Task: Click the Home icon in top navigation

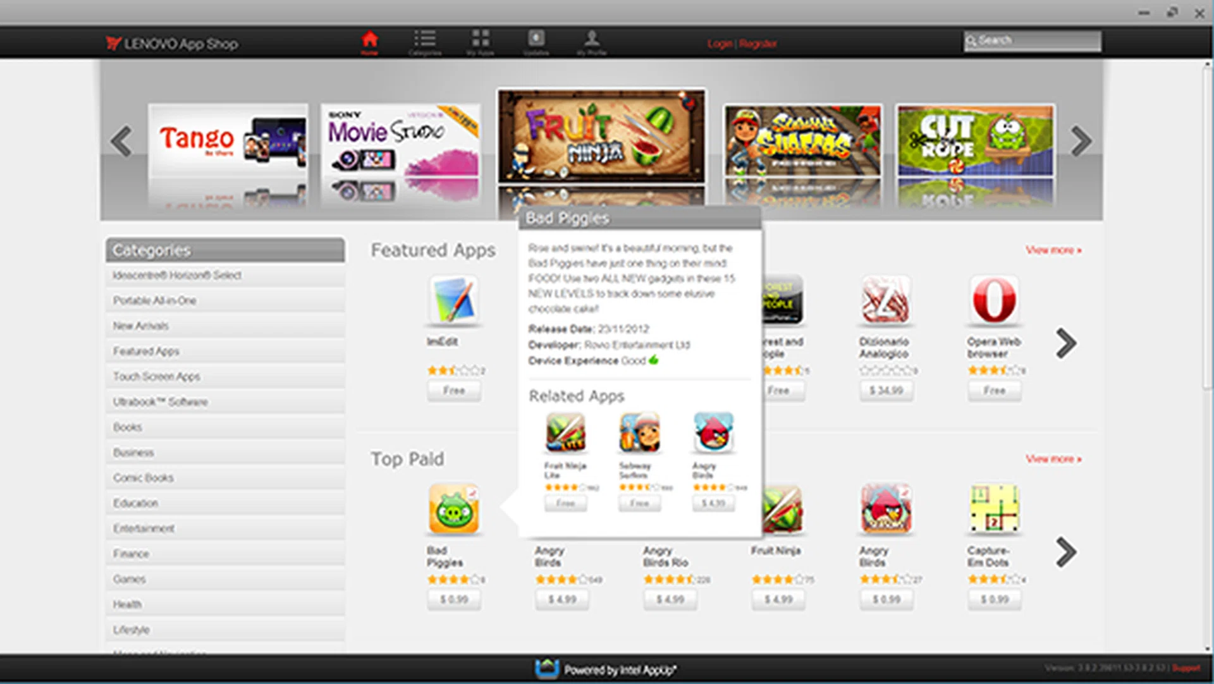Action: [370, 40]
